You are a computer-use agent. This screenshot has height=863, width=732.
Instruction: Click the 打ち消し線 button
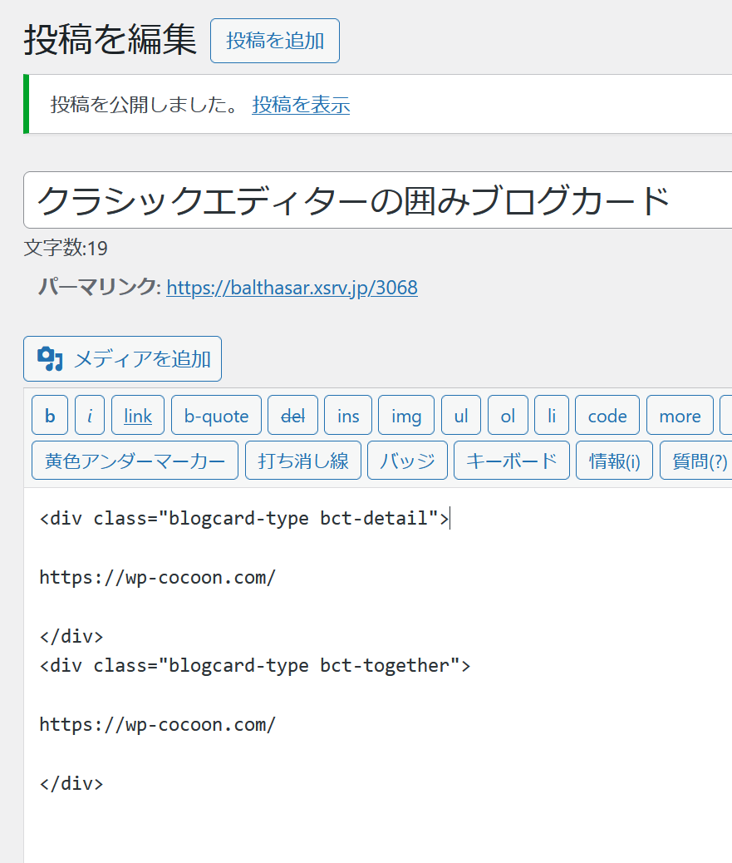coord(303,460)
